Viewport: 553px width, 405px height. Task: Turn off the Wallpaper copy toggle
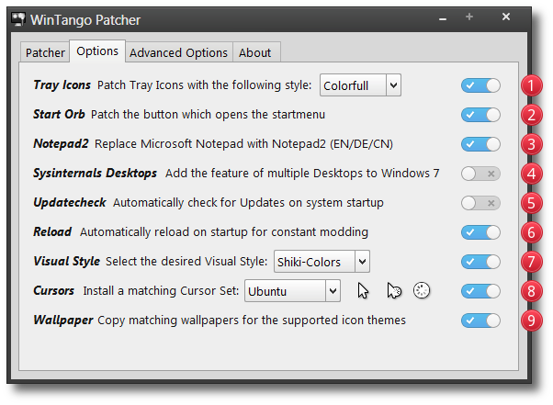[x=480, y=321]
